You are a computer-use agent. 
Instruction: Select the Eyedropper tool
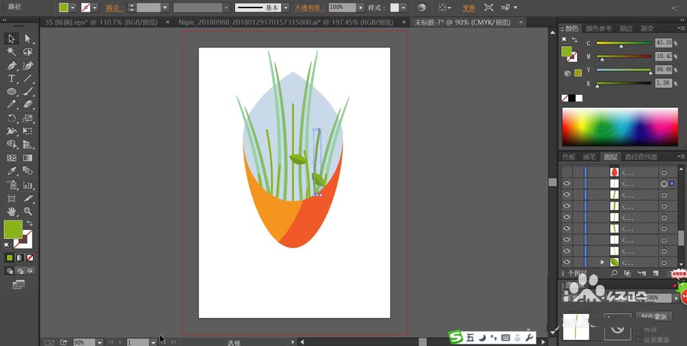[x=12, y=171]
